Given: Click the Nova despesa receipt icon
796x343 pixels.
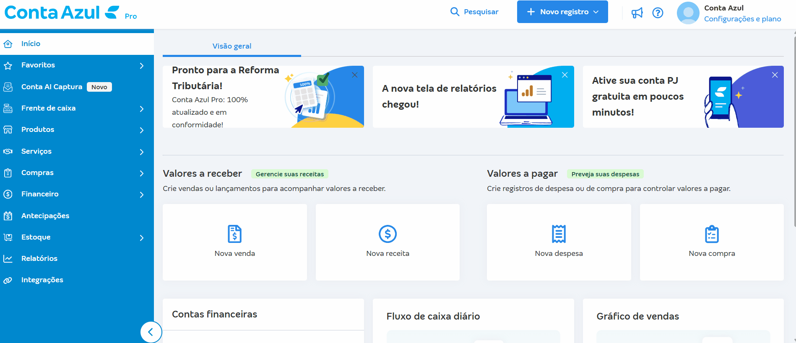Looking at the screenshot, I should [559, 234].
